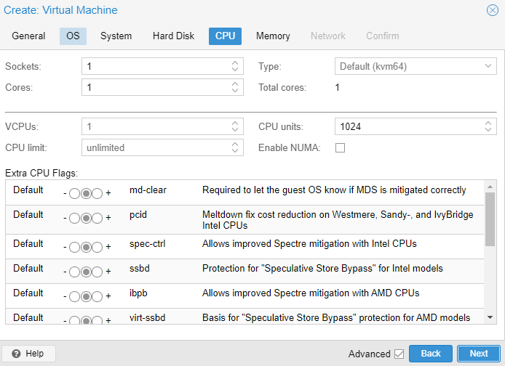Open the Memory tab
Screen dimensions: 505x366
pyautogui.click(x=273, y=36)
